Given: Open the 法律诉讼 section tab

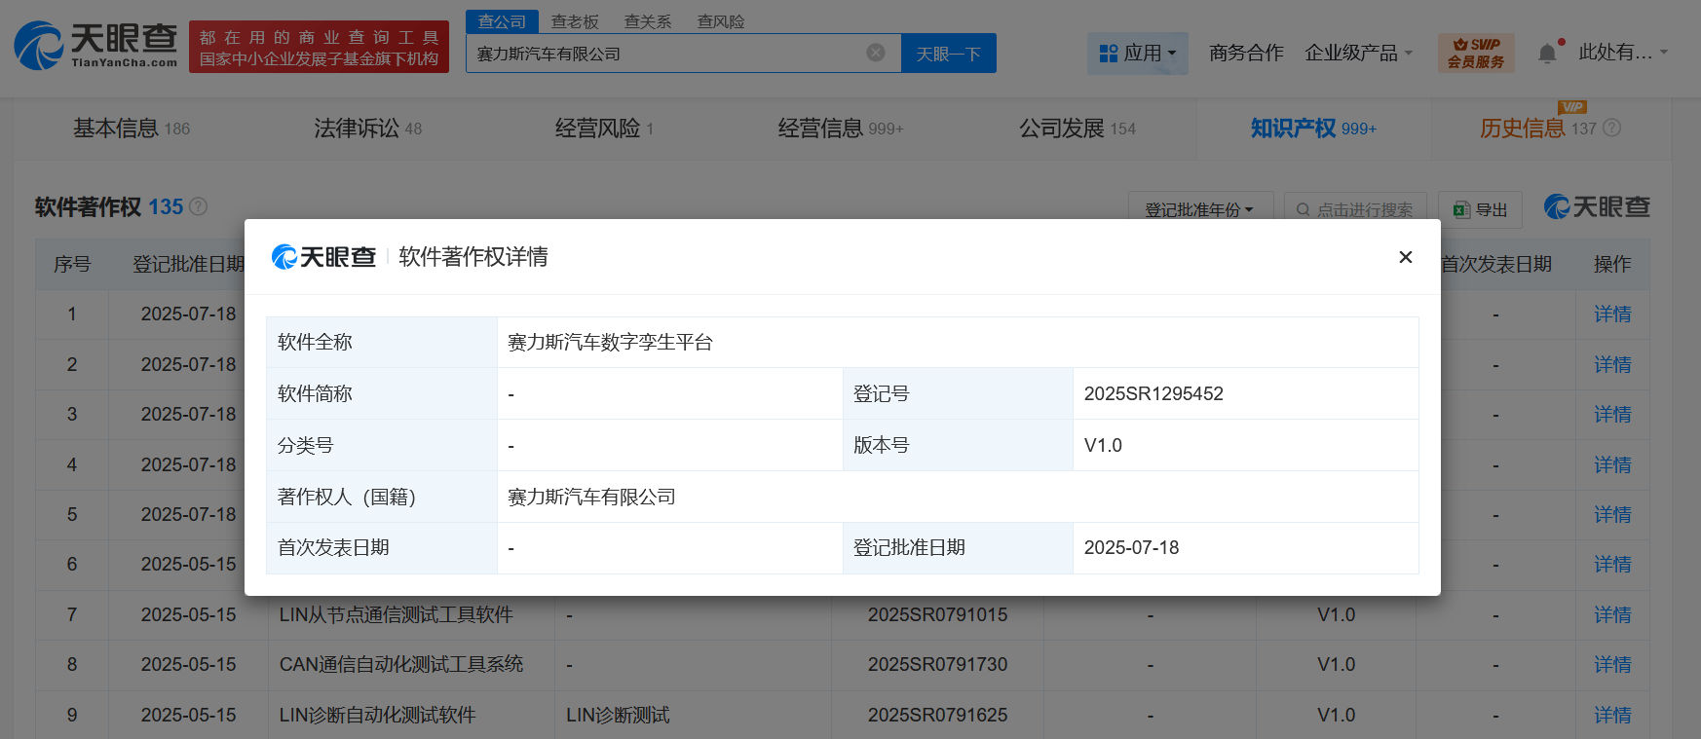Looking at the screenshot, I should pos(367,129).
